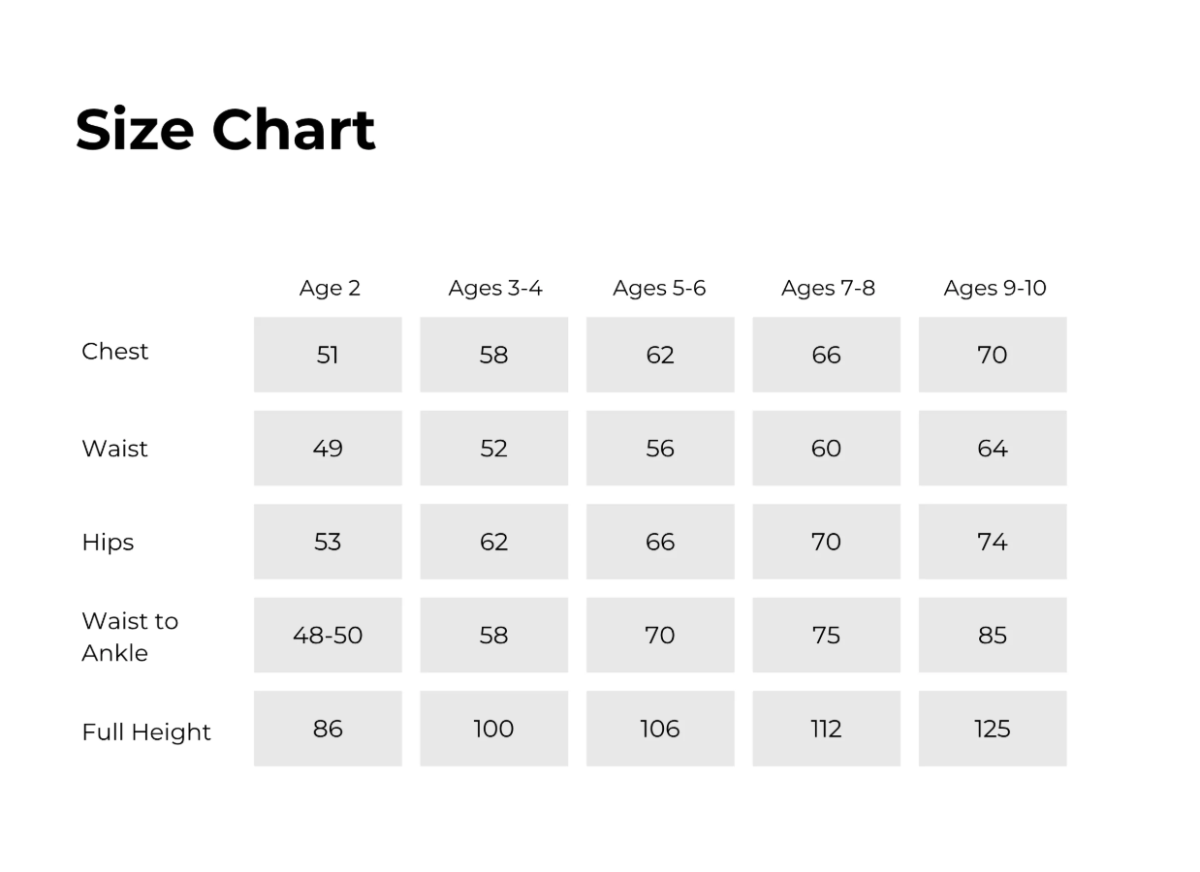Click the Waist to Ankle row label

130,637
